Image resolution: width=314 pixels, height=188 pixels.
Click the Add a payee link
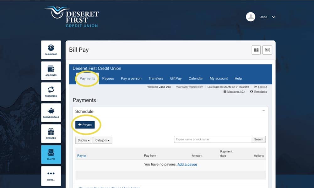click(187, 164)
